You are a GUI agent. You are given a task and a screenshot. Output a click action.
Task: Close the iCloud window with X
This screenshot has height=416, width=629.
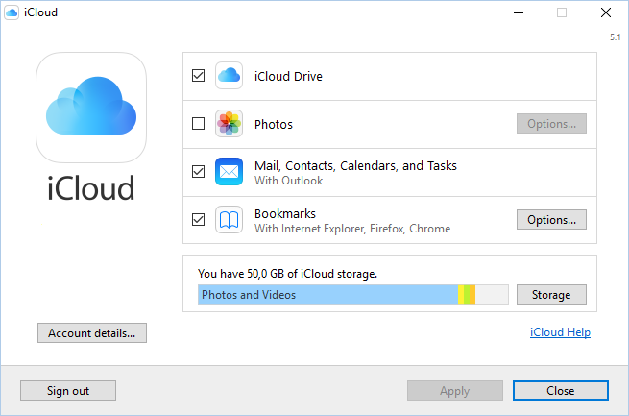604,12
